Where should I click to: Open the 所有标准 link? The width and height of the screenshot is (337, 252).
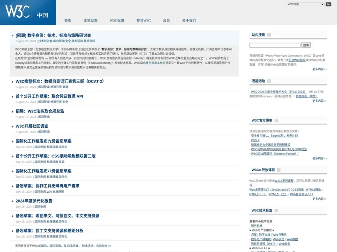click(x=256, y=226)
